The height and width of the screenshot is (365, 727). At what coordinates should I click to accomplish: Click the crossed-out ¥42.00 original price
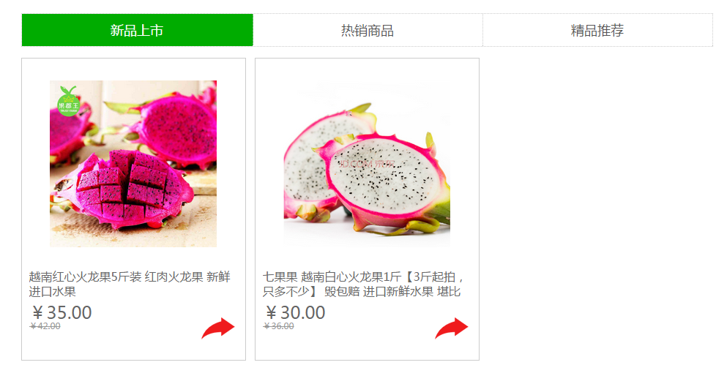pyautogui.click(x=45, y=326)
